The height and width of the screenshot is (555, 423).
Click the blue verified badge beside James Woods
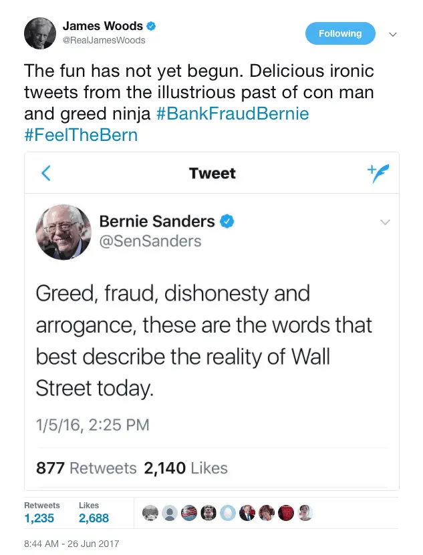[x=152, y=26]
